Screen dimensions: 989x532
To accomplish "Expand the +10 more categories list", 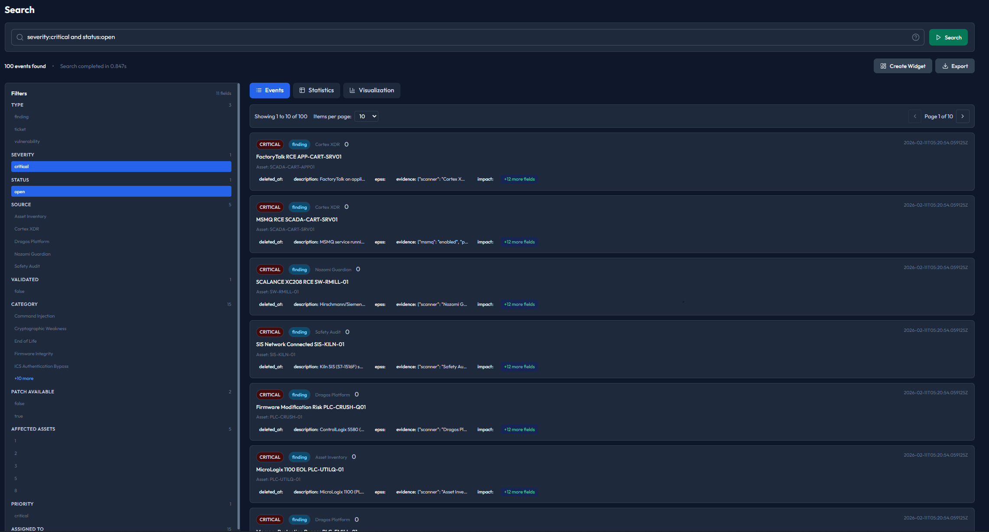I will [x=24, y=378].
